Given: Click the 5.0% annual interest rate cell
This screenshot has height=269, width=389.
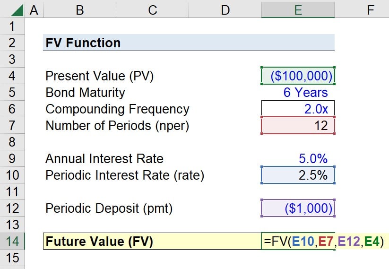Looking at the screenshot, I should (x=298, y=159).
